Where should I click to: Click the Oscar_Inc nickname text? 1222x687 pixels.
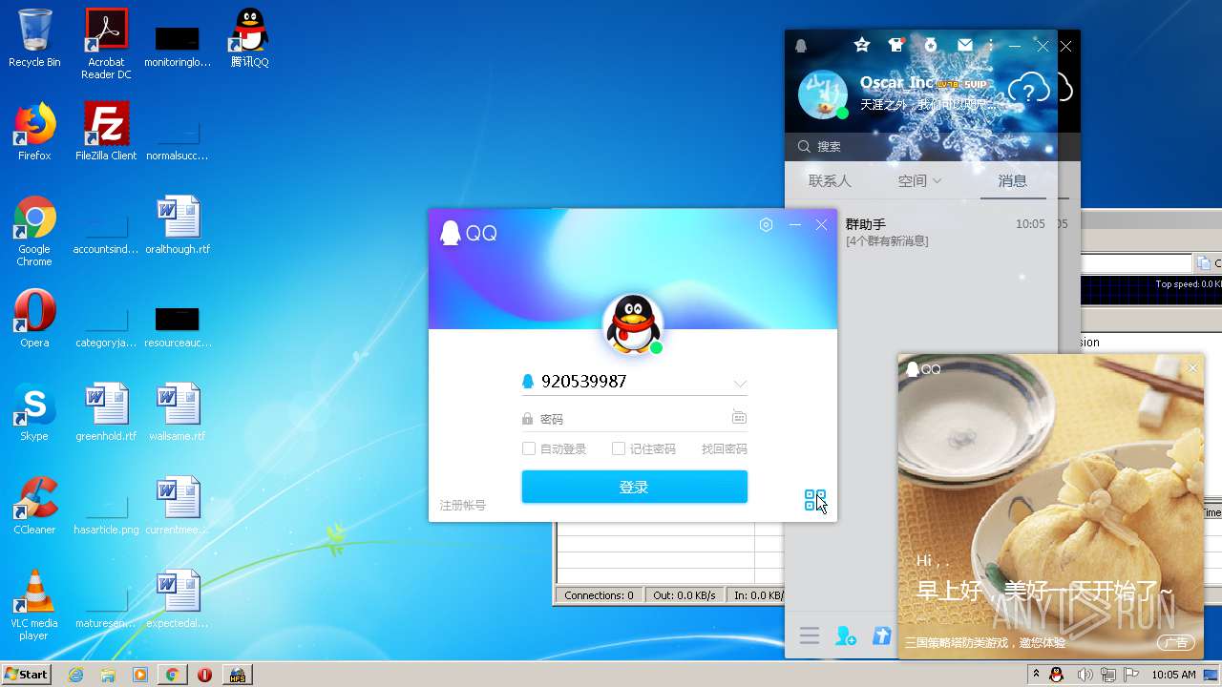896,83
